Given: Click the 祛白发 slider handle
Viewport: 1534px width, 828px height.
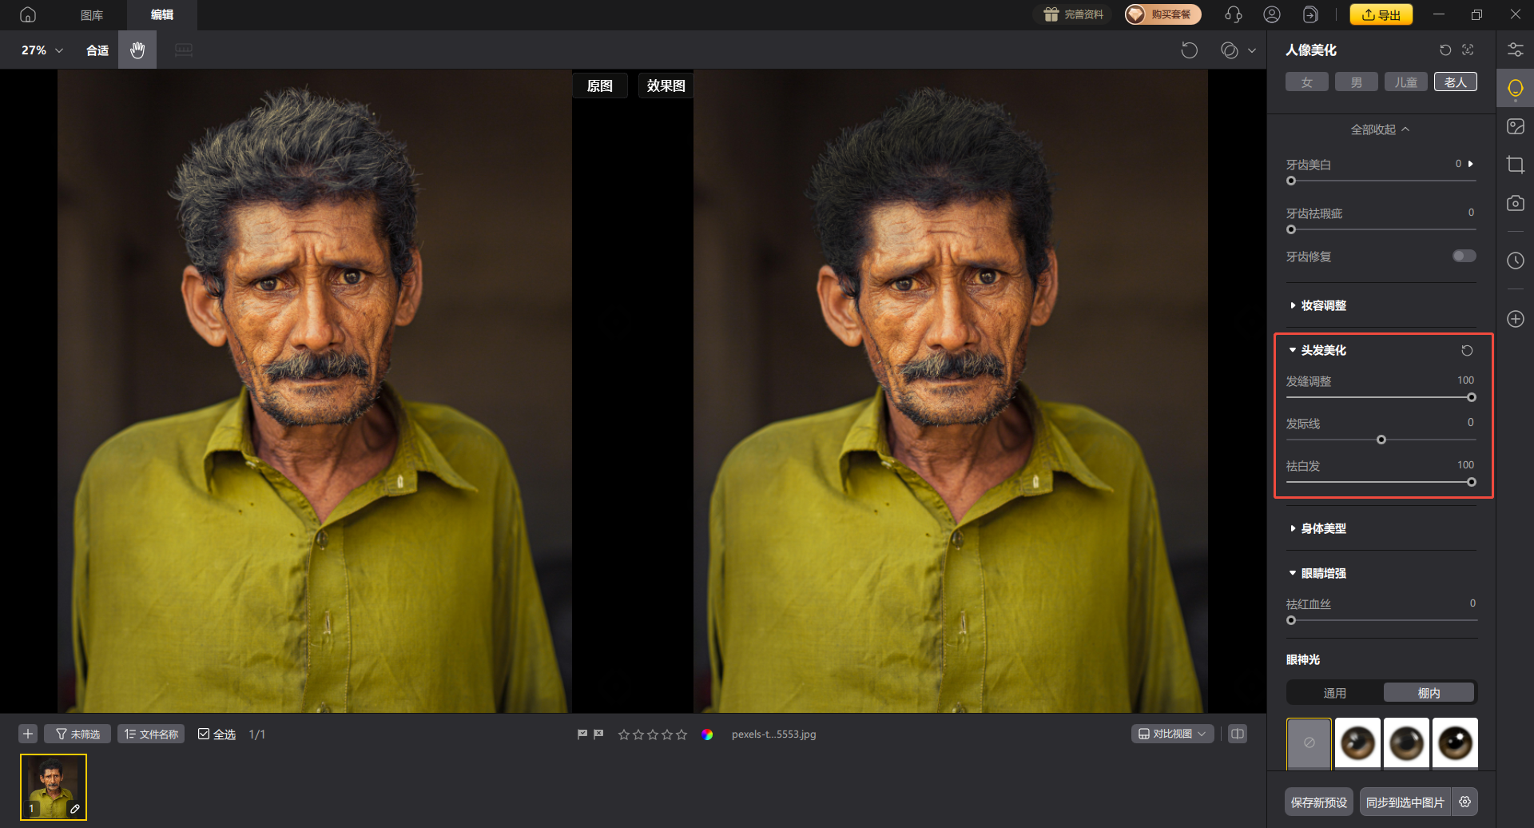Looking at the screenshot, I should click(x=1471, y=482).
